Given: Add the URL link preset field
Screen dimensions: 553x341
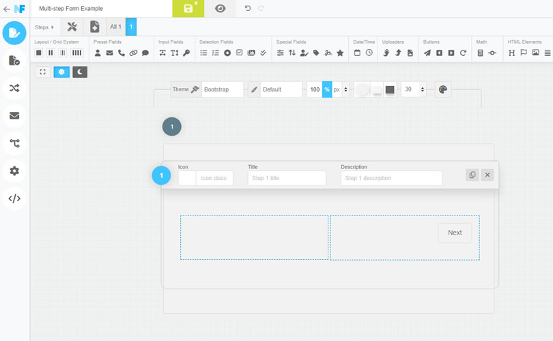Looking at the screenshot, I should point(133,53).
